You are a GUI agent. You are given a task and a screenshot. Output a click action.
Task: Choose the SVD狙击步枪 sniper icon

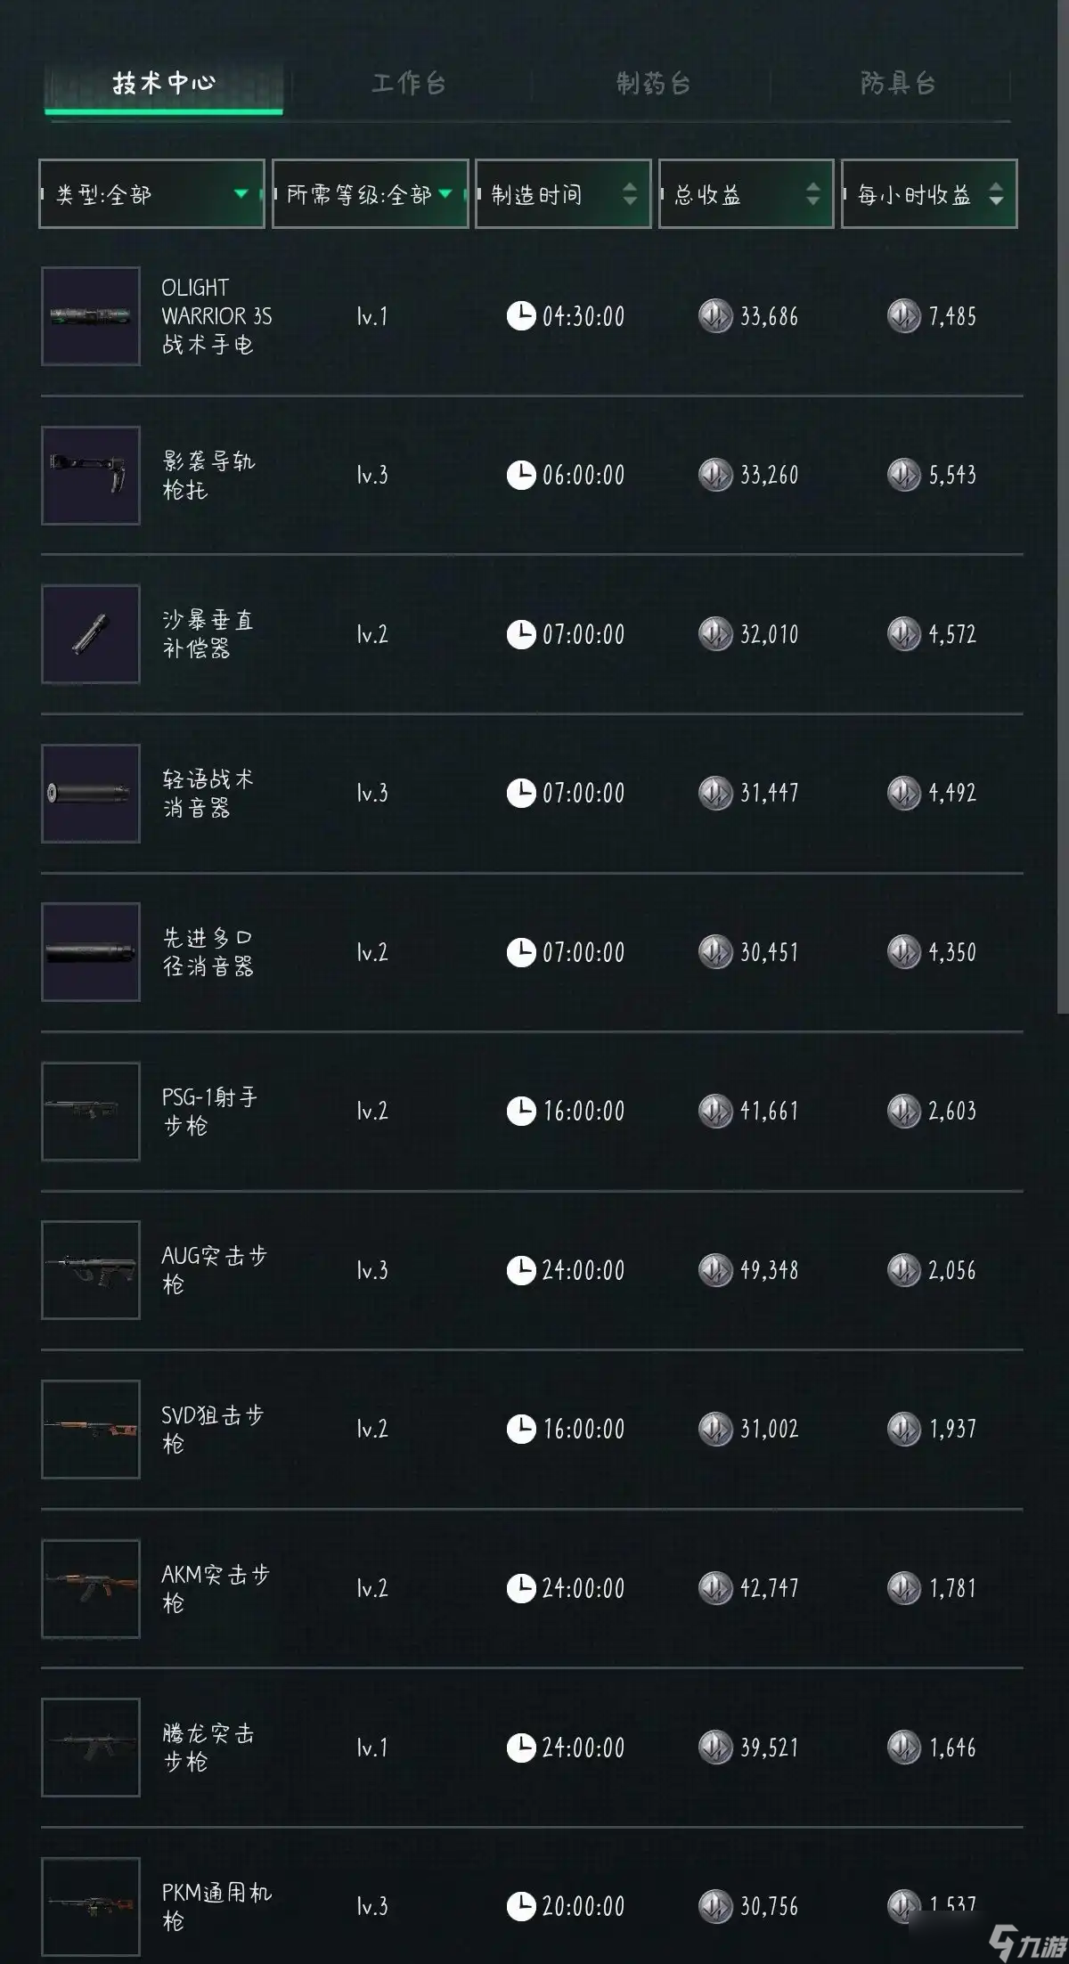(91, 1430)
